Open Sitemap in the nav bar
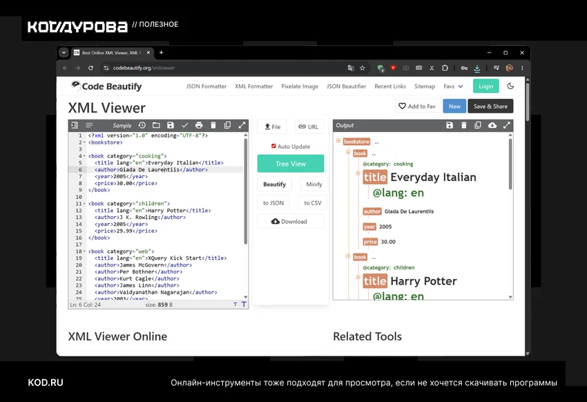The height and width of the screenshot is (402, 587). 425,86
